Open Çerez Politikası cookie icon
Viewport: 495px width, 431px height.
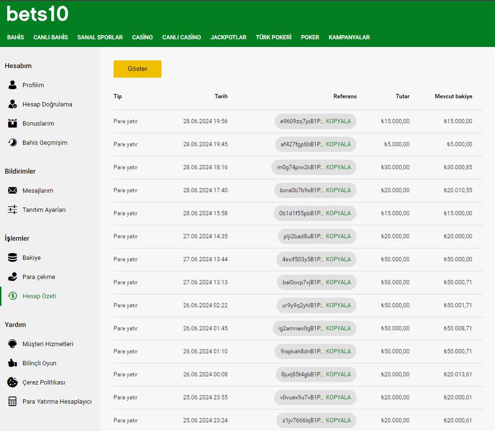[12, 383]
